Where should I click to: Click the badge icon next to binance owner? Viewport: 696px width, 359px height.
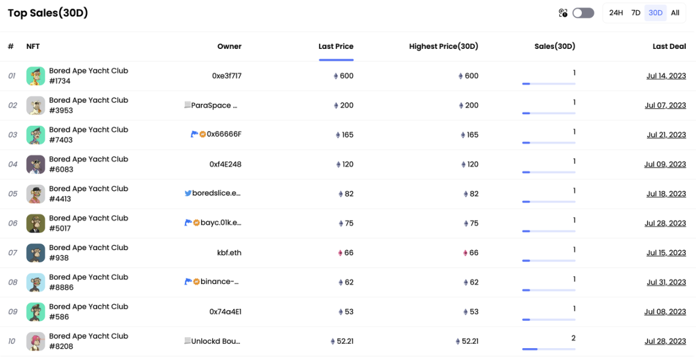coord(196,282)
